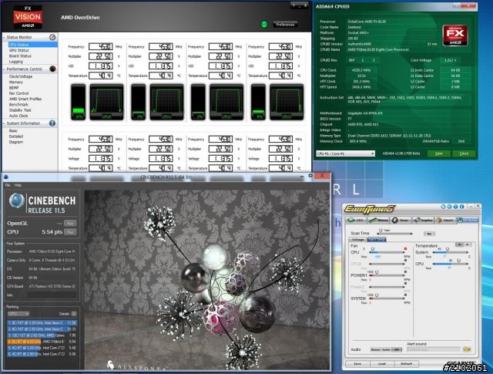Click the Cinebench globe logo
Viewport: 493px width, 374px height.
[17, 200]
